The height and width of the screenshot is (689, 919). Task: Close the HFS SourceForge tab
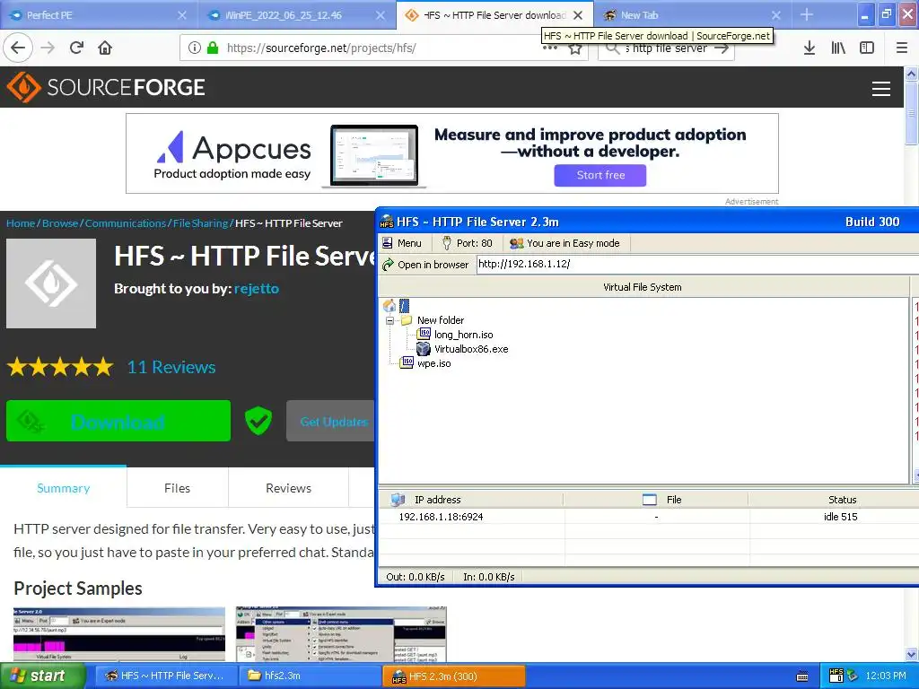coord(578,15)
